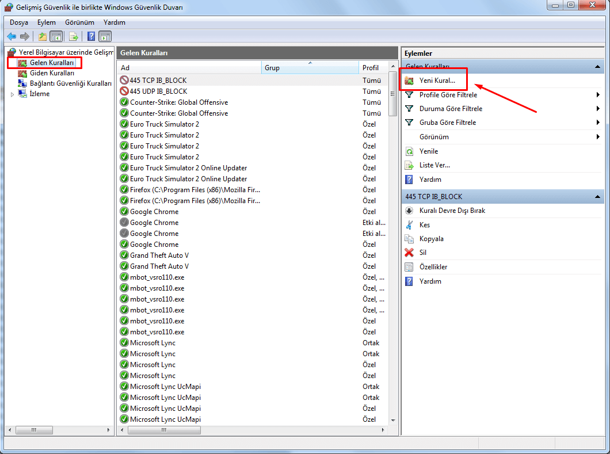Open Profile Göre Filtrele submenu
Screen dimensions: 610x454
click(x=448, y=95)
